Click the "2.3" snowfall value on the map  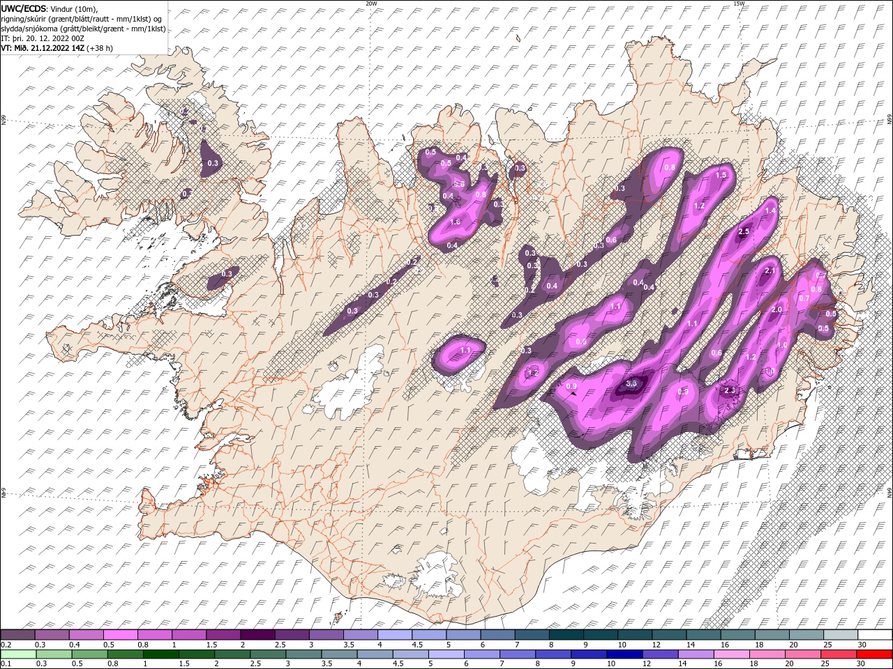pyautogui.click(x=730, y=390)
